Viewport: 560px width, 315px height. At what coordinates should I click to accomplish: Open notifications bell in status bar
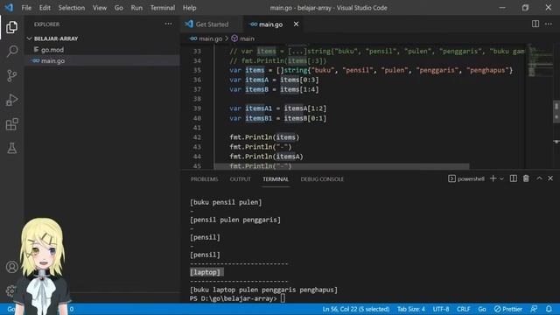(x=549, y=309)
